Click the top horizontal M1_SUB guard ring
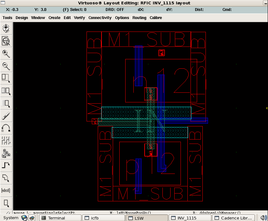Image resolution: width=268 pixels, height=221 pixels. click(x=146, y=39)
